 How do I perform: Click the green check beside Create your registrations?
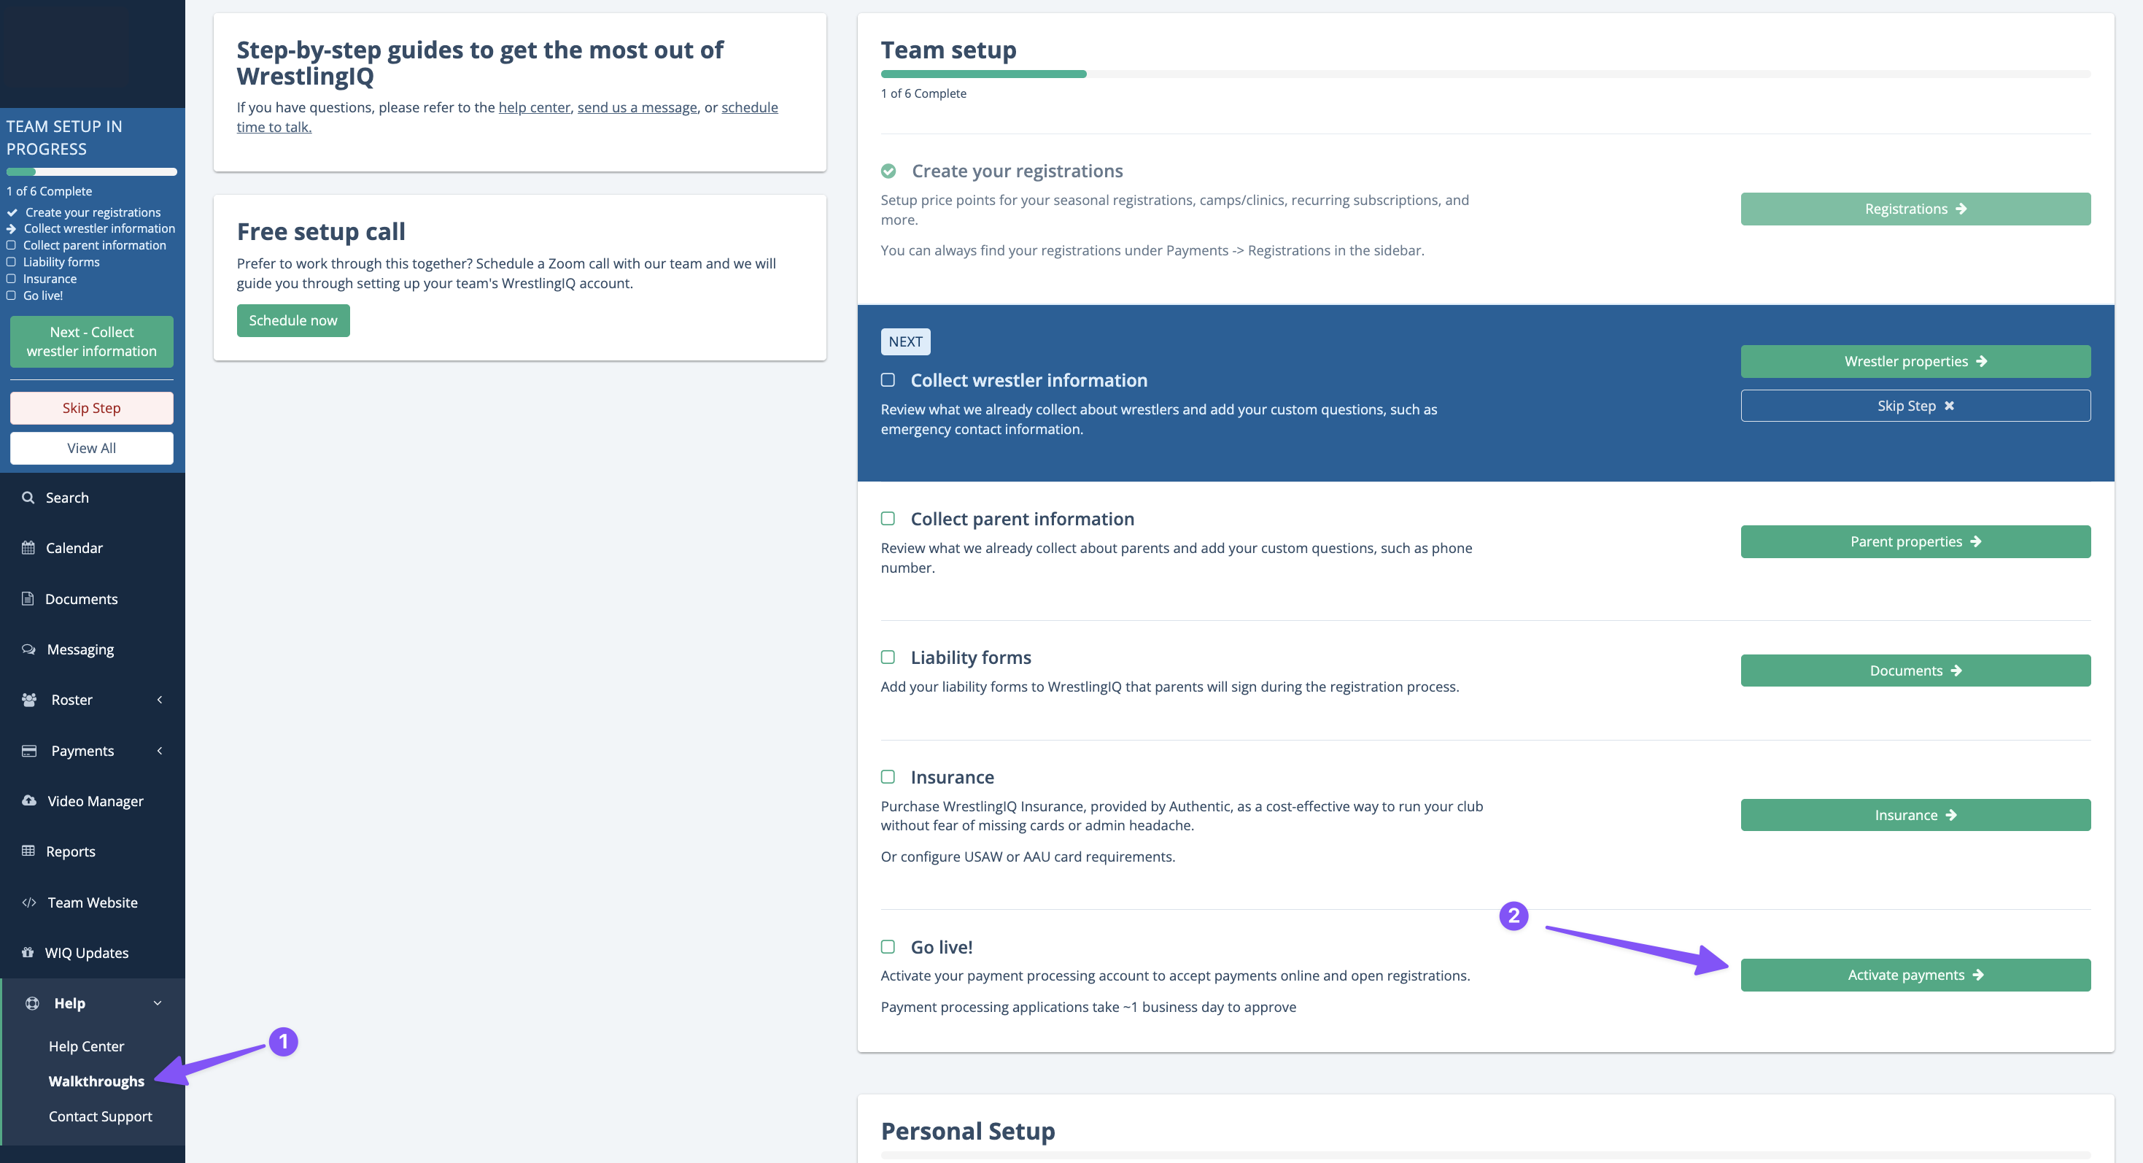click(x=888, y=171)
